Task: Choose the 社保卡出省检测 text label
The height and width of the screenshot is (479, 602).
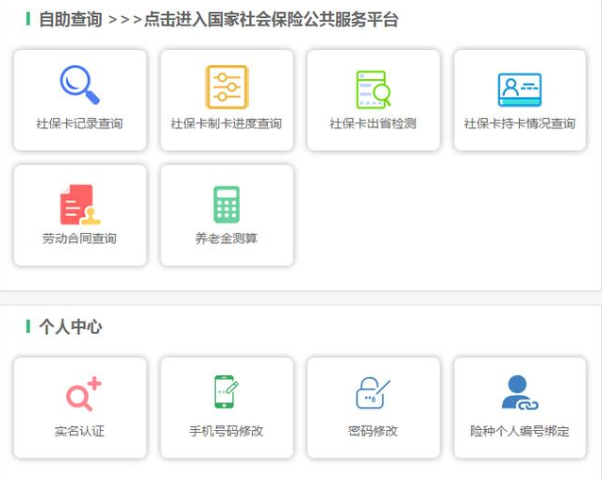Action: (x=373, y=124)
